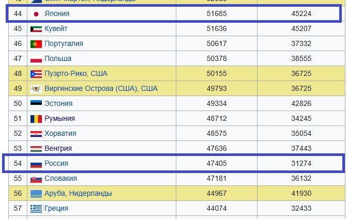Image resolution: width=348 pixels, height=219 pixels.
Task: Open the Япония link
Action: (x=57, y=13)
